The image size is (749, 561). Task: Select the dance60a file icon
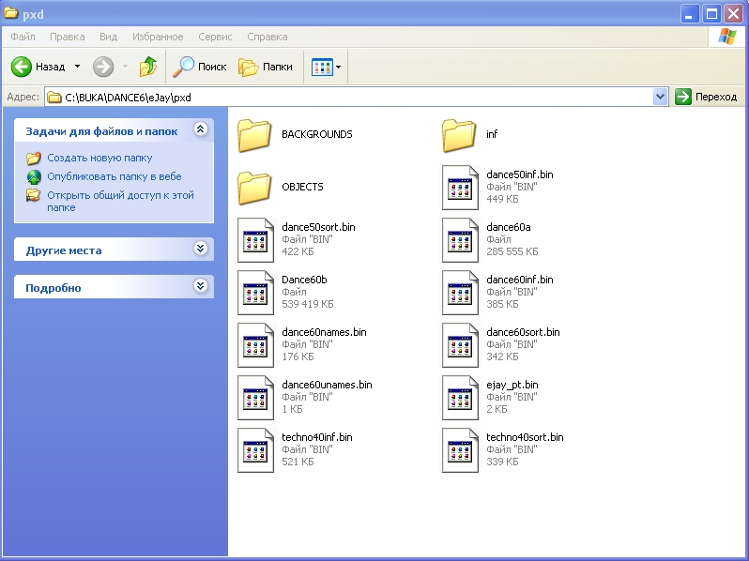coord(460,240)
